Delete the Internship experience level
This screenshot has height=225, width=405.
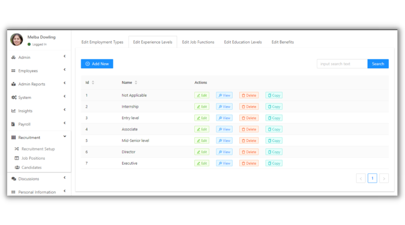pos(249,107)
